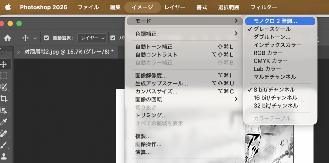Select the Quick Selection tool

point(4,87)
